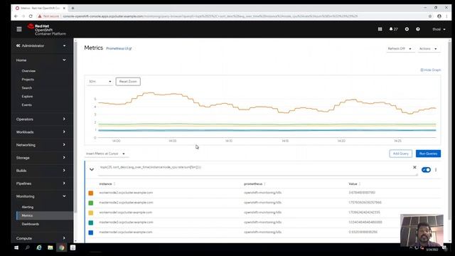
Task: Toggle the workernode1 yellow series
Action: 91,213
